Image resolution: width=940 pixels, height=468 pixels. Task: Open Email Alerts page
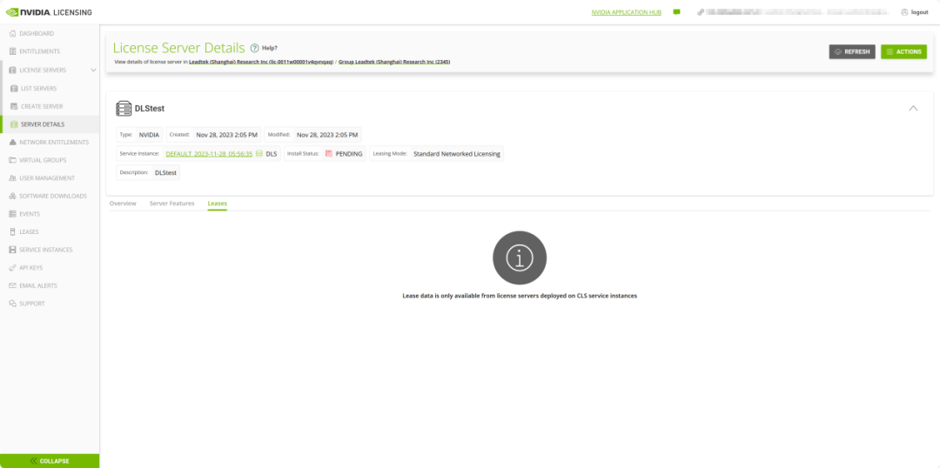(38, 286)
